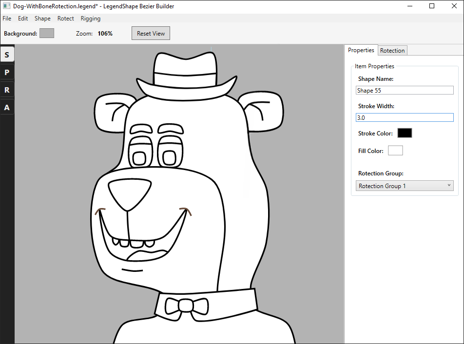This screenshot has width=464, height=344.
Task: Click the bear's hat on canvas
Action: [x=186, y=77]
